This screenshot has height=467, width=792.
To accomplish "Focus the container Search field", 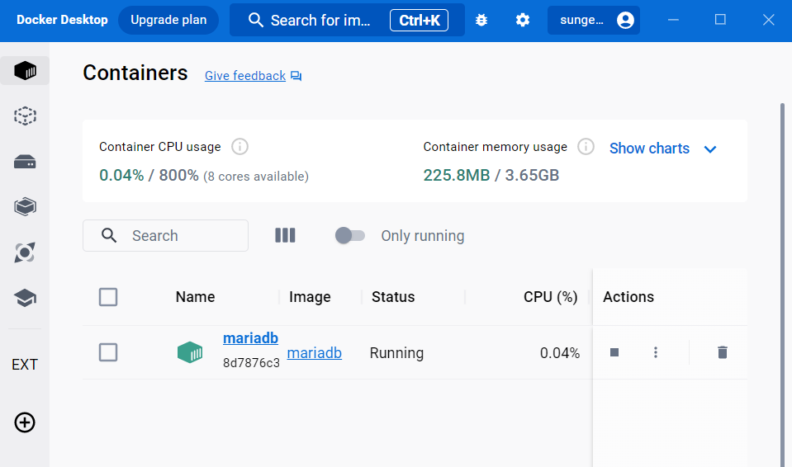I will (166, 235).
